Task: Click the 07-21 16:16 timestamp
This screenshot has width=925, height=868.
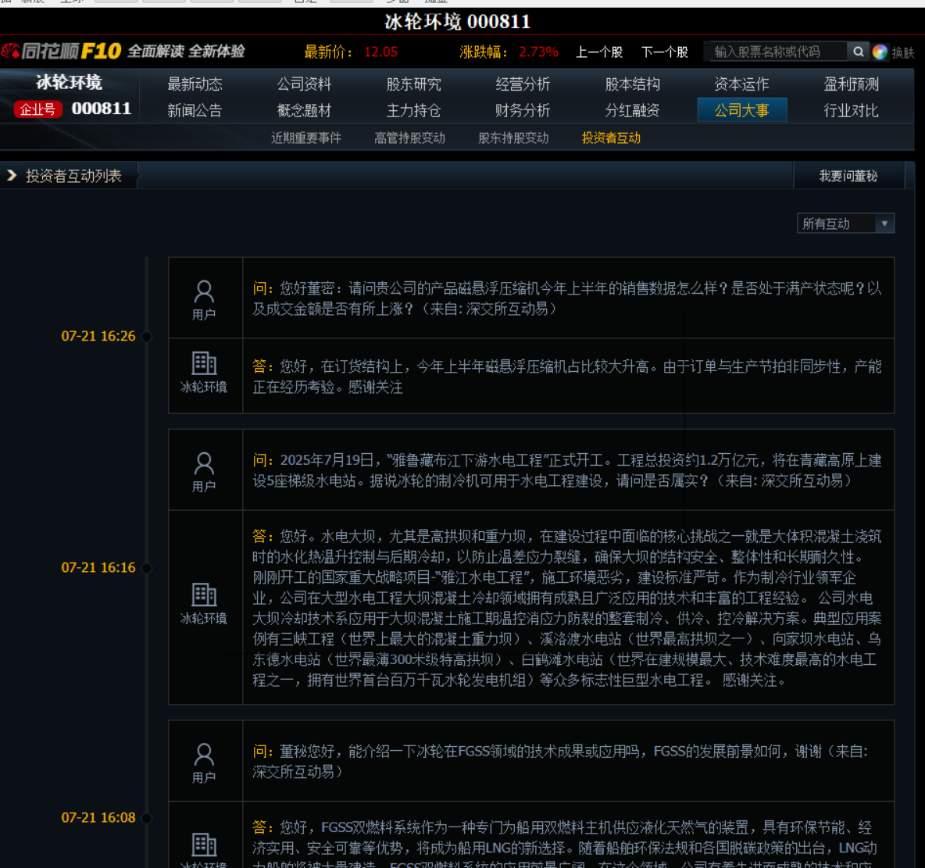Action: point(98,568)
